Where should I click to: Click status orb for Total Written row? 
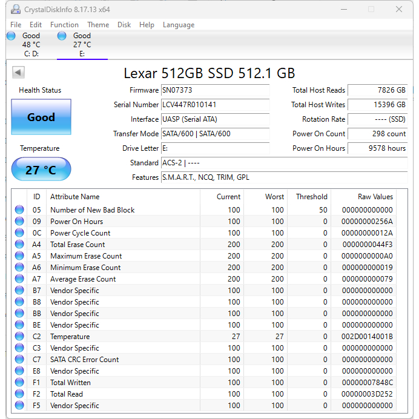point(19,383)
